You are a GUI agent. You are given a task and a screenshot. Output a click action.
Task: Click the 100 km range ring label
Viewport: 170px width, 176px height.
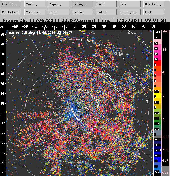pos(132,33)
